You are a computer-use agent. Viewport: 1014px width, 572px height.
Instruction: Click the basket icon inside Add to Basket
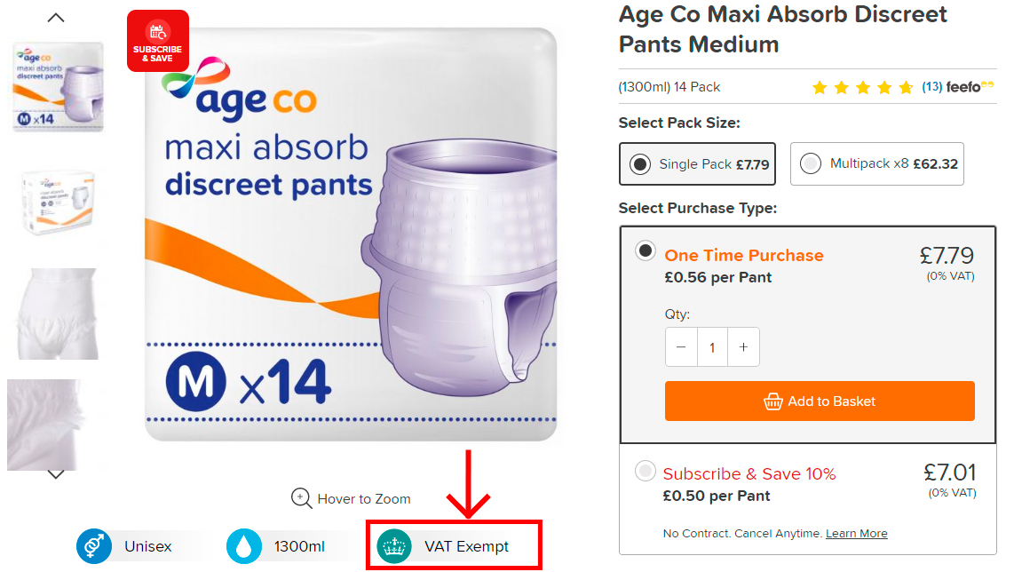(x=774, y=401)
